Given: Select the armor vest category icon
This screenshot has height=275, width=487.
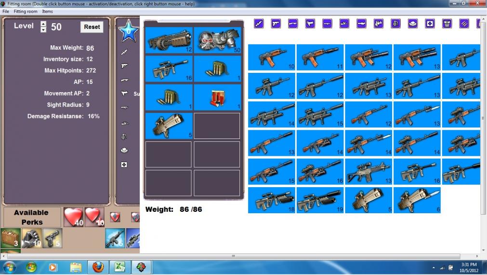Looking at the screenshot, I should [447, 23].
